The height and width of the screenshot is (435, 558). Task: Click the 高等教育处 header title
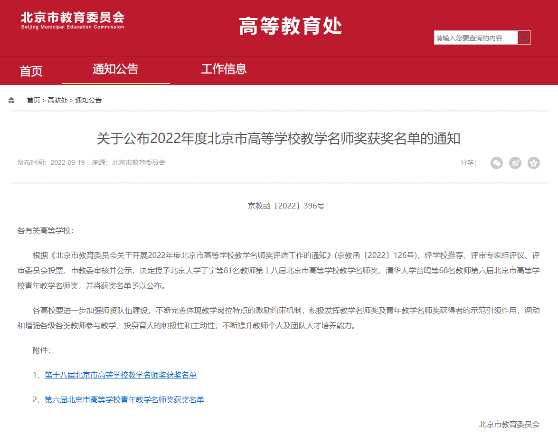(290, 26)
